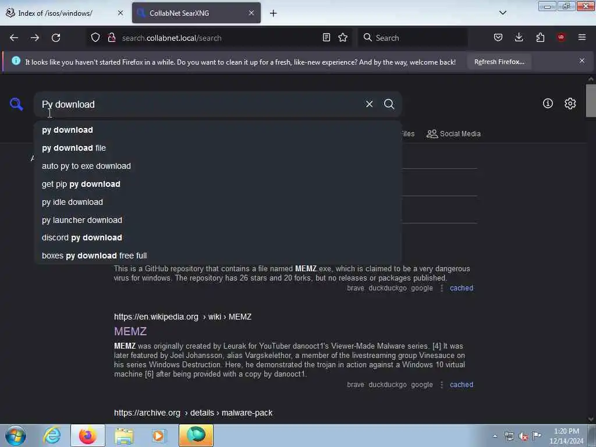Show hidden tray icons arrow
Image resolution: width=596 pixels, height=447 pixels.
pyautogui.click(x=495, y=437)
